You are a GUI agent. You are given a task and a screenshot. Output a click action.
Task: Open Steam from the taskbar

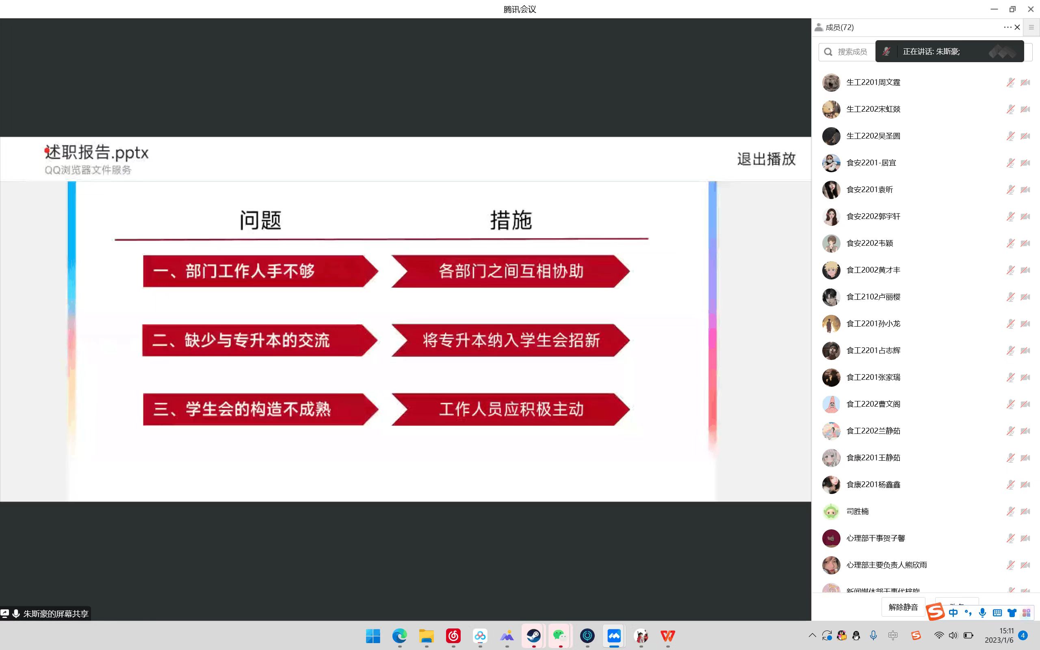534,635
